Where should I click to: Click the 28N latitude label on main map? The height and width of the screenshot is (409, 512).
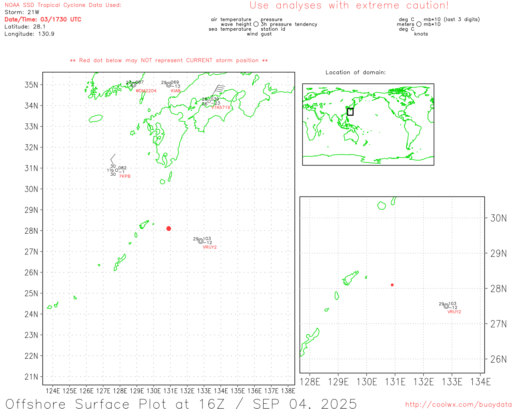click(x=32, y=231)
